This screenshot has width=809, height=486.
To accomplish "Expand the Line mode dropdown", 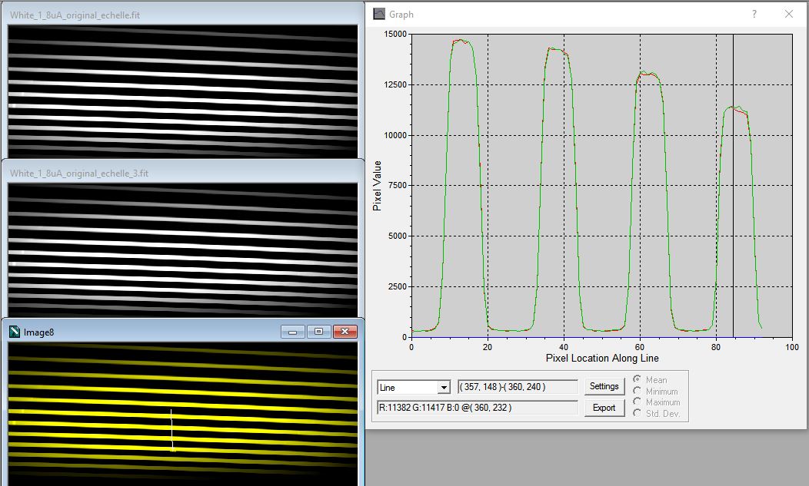I will [x=443, y=388].
